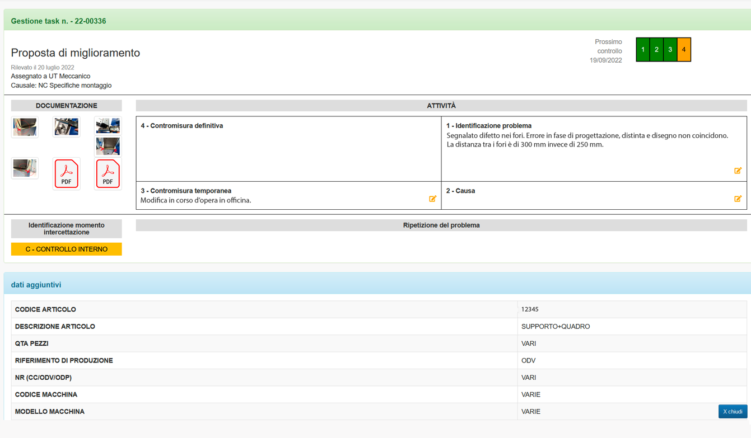
Task: Click the QTA PEZZI row label
Action: pos(32,343)
